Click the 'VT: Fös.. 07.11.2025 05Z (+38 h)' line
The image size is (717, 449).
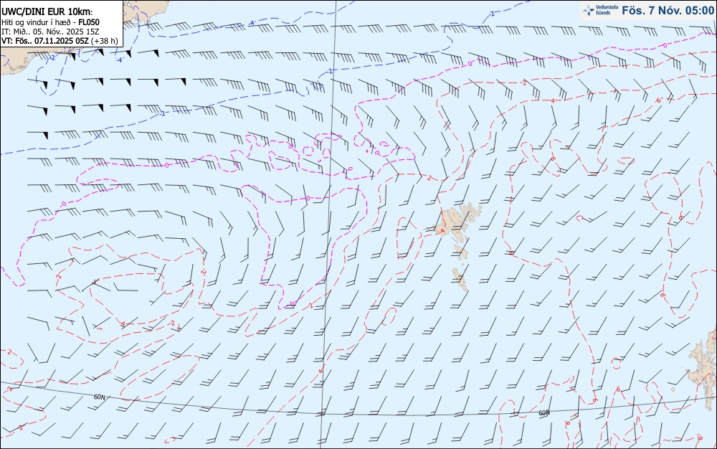point(60,41)
